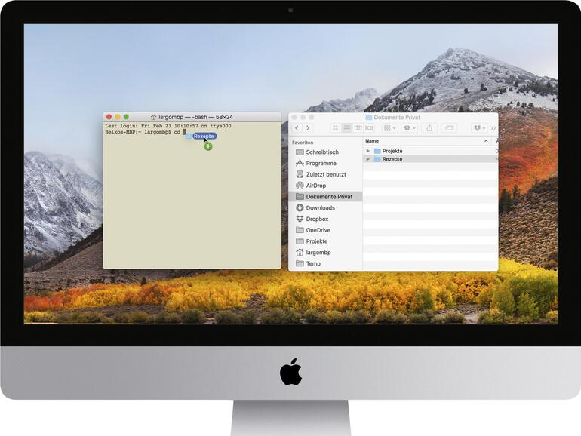The width and height of the screenshot is (581, 436).
Task: Go forward in the Finder window
Action: [308, 128]
